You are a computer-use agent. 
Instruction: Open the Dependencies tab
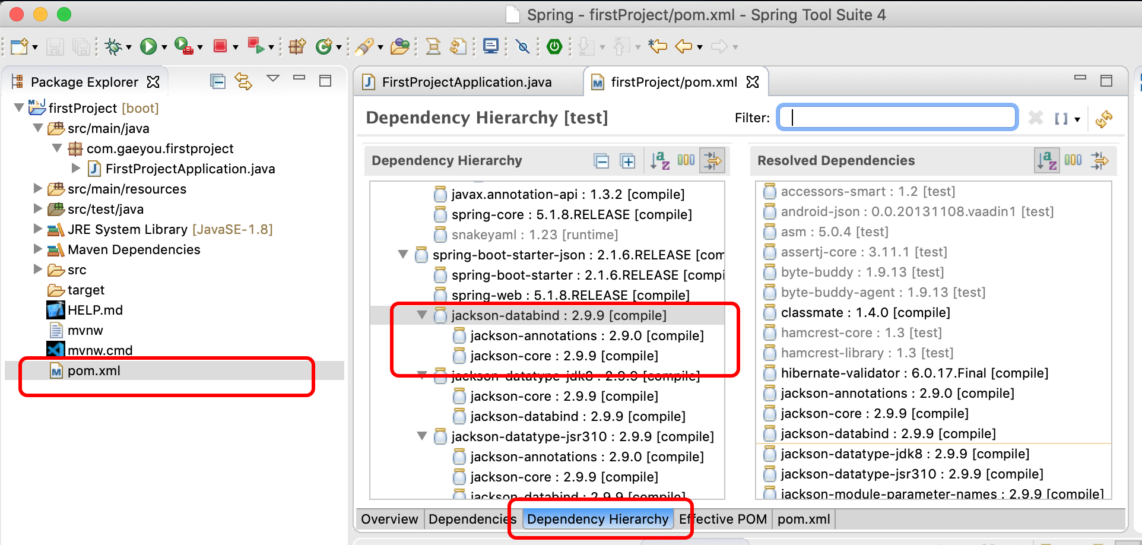(x=472, y=519)
